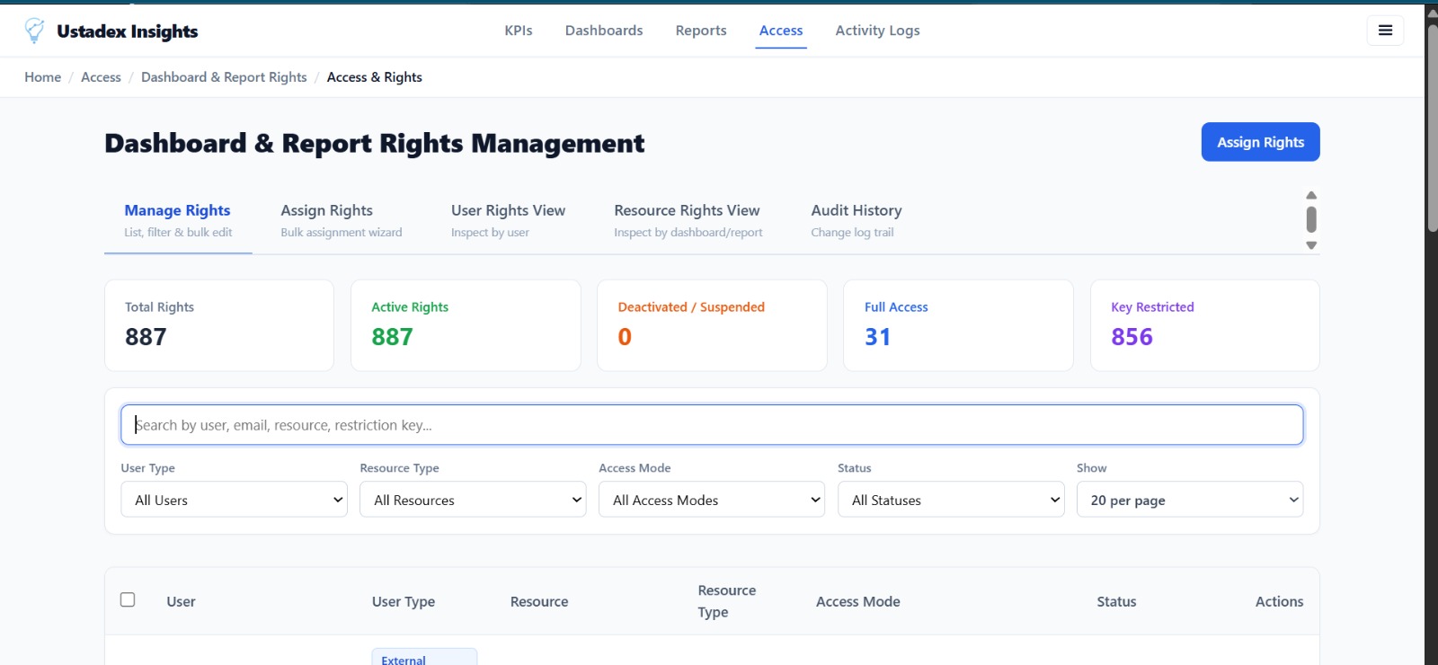
Task: Click the Resource column header
Action: pyautogui.click(x=539, y=601)
